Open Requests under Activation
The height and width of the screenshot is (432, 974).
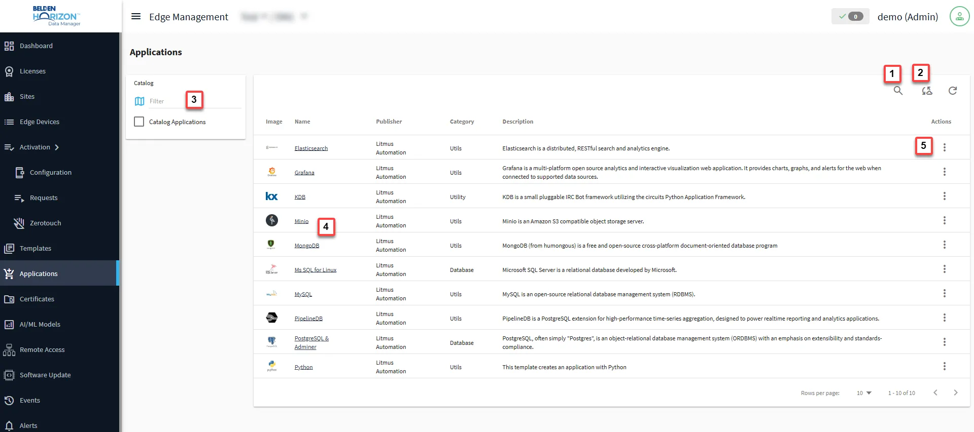(59, 198)
